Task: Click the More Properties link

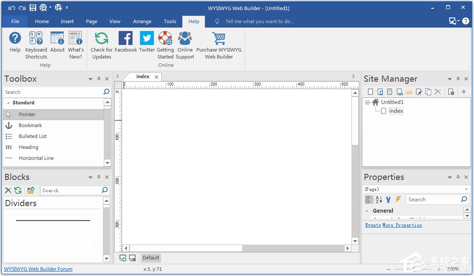Action: (x=402, y=225)
